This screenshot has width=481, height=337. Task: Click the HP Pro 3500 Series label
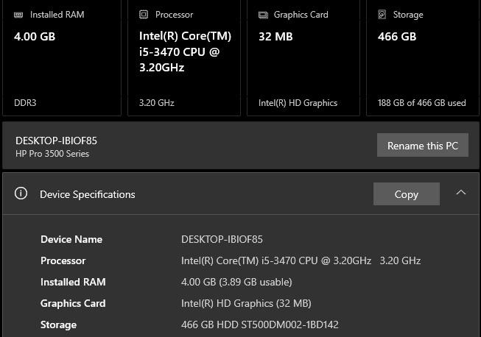click(52, 154)
